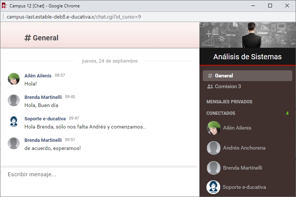The width and height of the screenshot is (296, 197).
Task: Click the jueves, 24 de septiembre date label
Action: click(x=110, y=61)
